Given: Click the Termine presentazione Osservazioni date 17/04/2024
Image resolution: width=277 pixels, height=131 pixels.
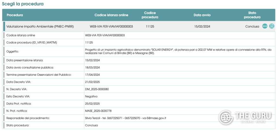Looking at the screenshot, I should [92, 75].
